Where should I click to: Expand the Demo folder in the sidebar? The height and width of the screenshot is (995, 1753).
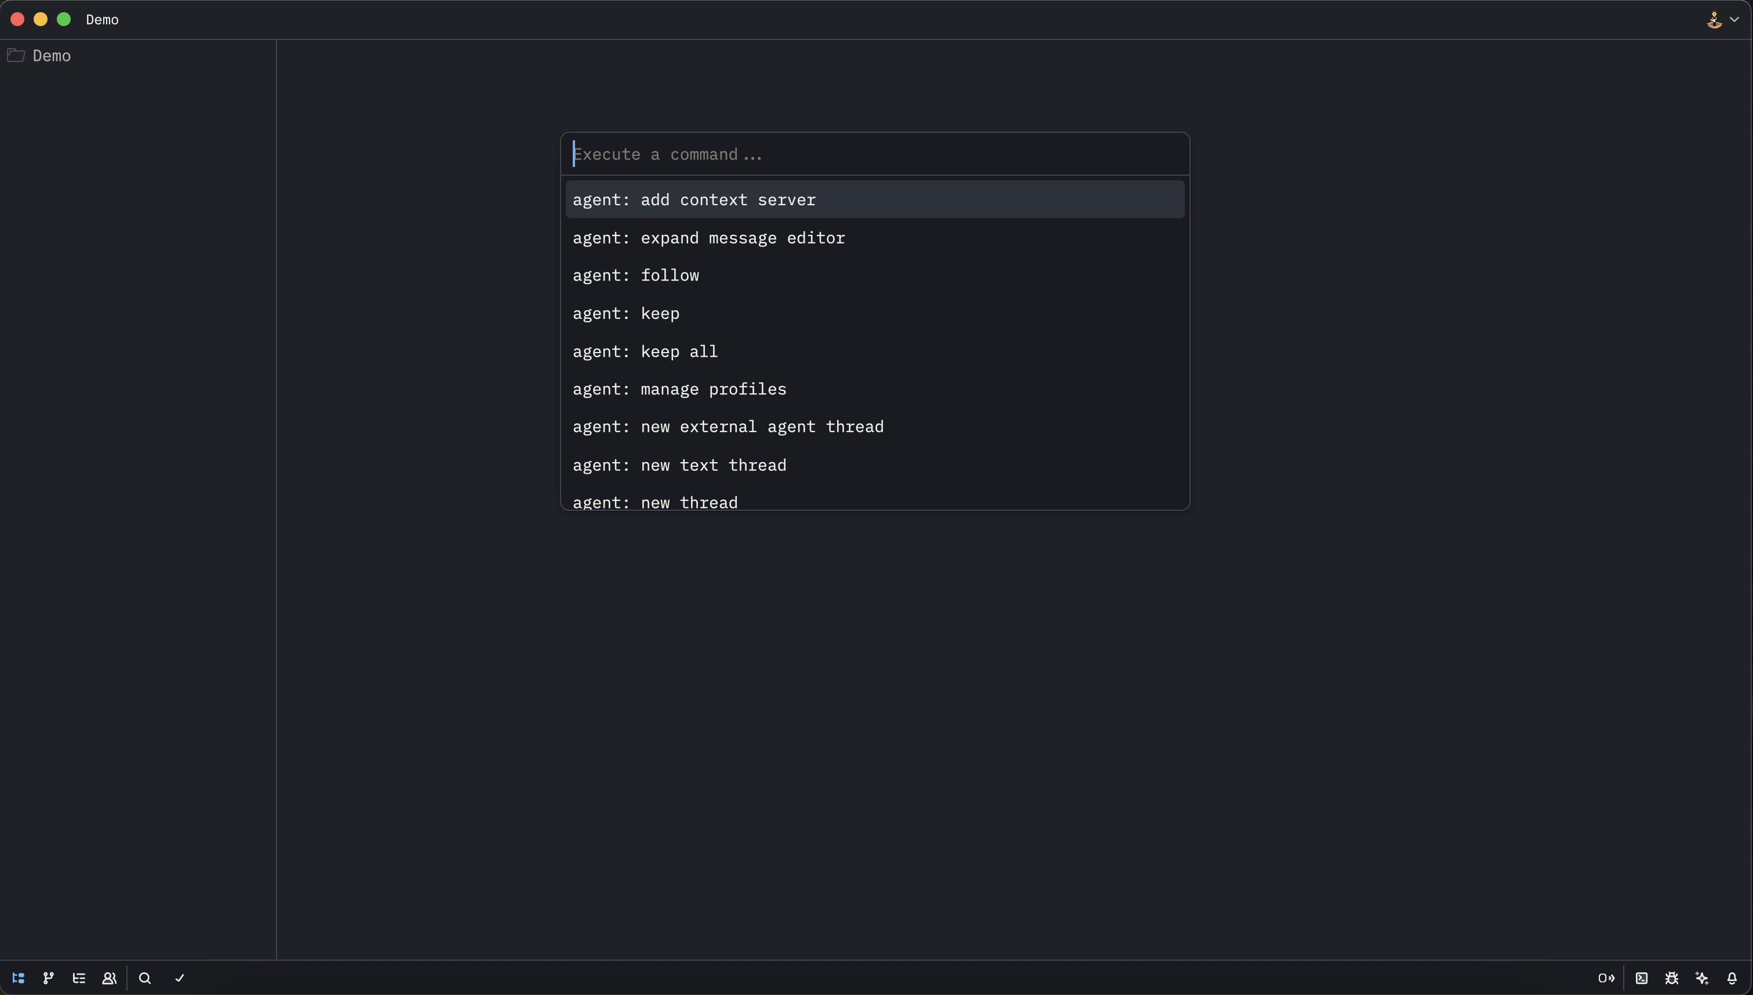(x=52, y=56)
